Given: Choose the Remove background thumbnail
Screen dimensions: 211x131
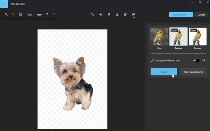Looking at the screenshot, I should tap(179, 36).
